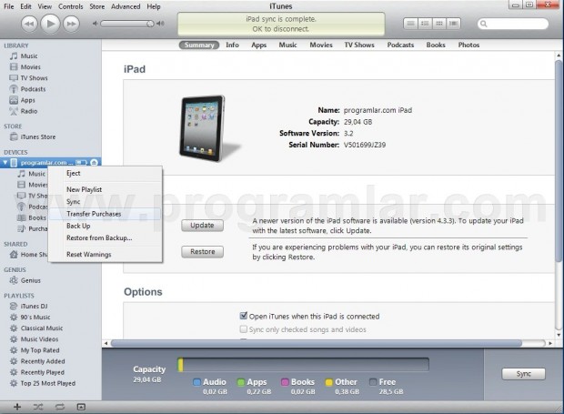Click the Previous track button
Viewport: 564px width, 414px height.
click(29, 24)
